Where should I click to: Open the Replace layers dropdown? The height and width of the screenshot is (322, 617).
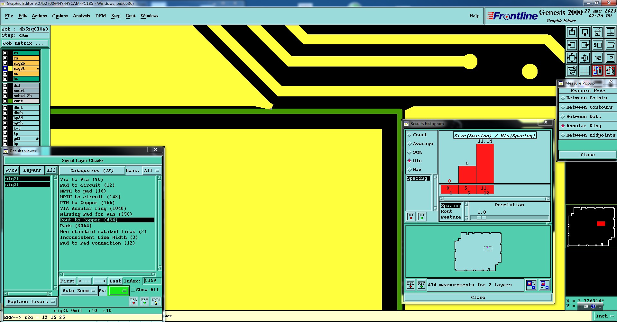coord(31,302)
